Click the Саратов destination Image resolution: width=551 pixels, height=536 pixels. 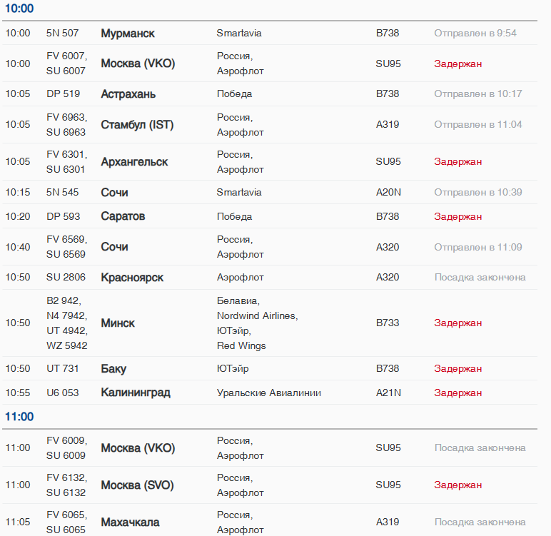[x=123, y=216]
